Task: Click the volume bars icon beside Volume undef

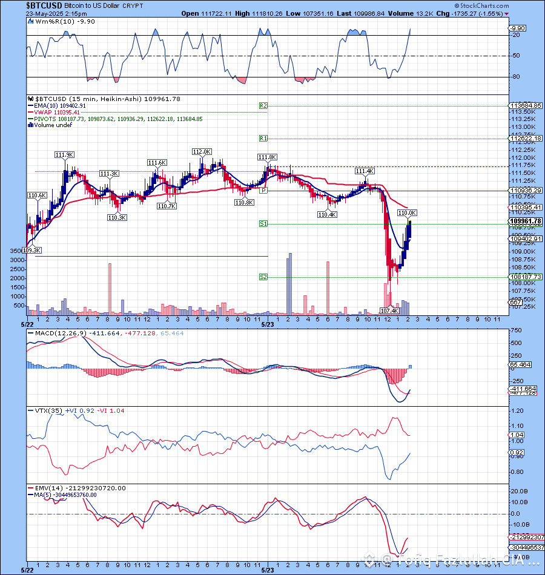Action: (30, 125)
